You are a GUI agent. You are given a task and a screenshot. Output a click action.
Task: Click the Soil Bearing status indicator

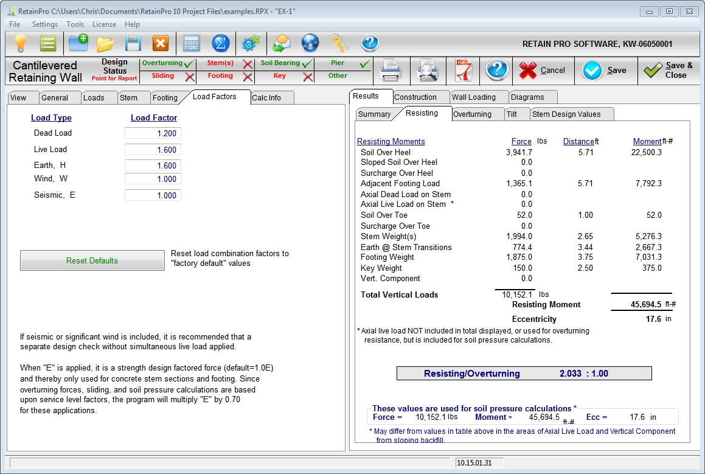click(284, 63)
